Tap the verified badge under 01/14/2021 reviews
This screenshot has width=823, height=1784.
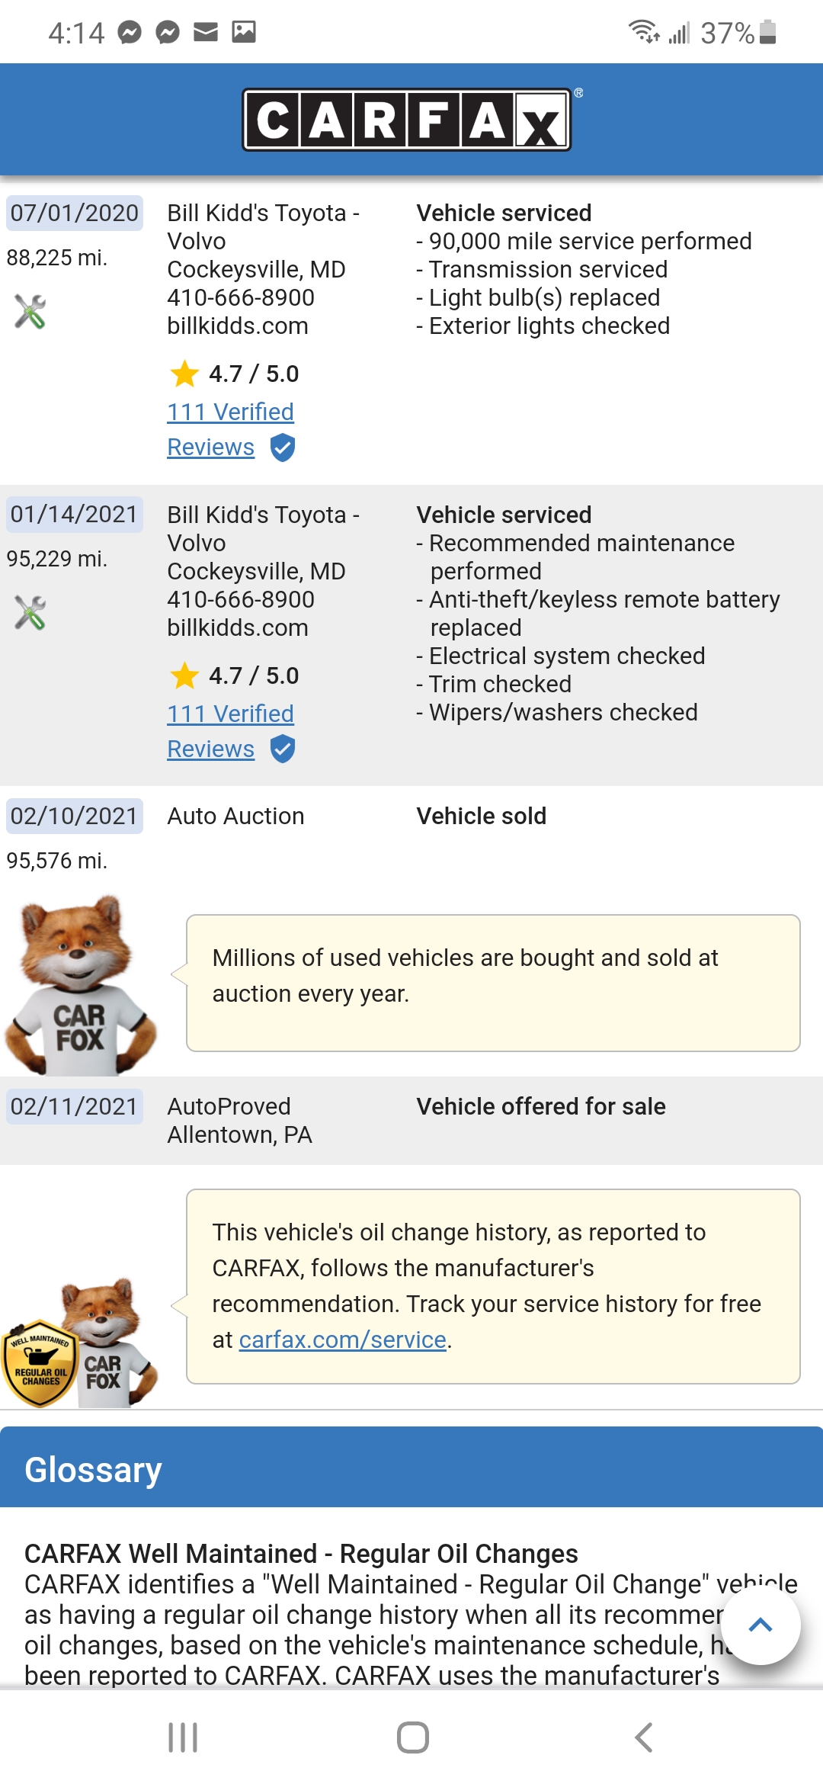click(283, 749)
